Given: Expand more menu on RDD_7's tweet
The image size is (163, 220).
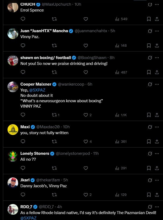Looking at the screenshot, I should [x=157, y=207].
